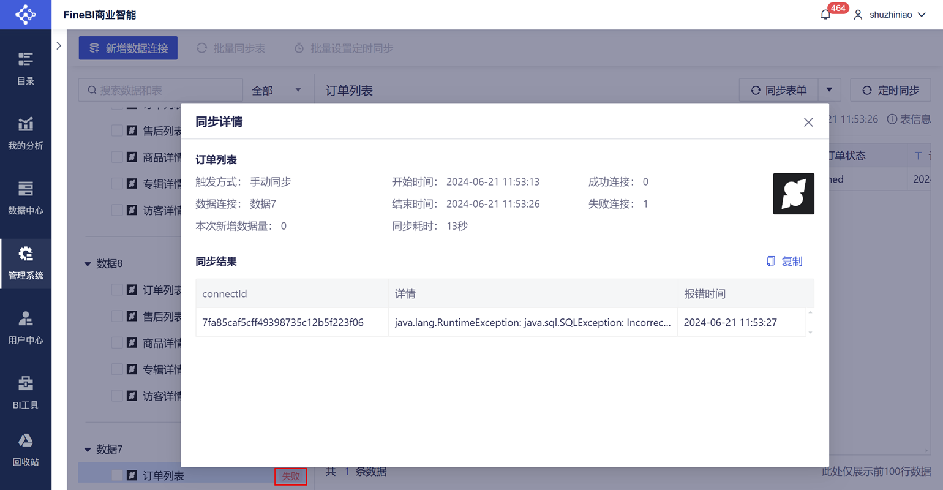Open notifications bell with 464 badge

click(x=826, y=14)
